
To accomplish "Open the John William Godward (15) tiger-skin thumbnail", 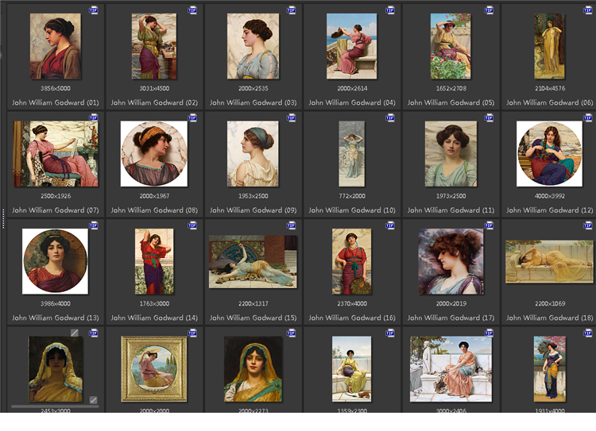I will tap(253, 261).
